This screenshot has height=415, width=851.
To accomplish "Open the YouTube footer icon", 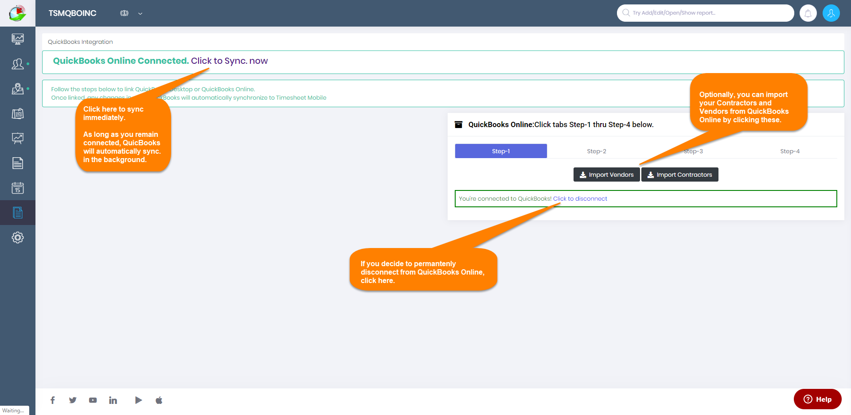I will (93, 400).
